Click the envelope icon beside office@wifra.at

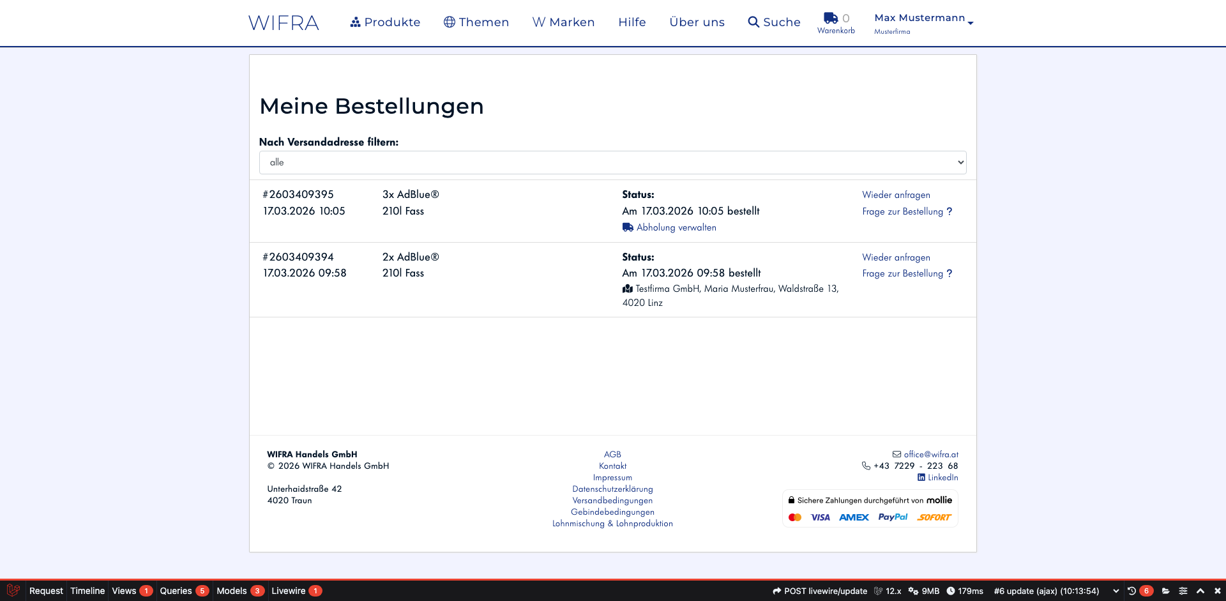897,454
